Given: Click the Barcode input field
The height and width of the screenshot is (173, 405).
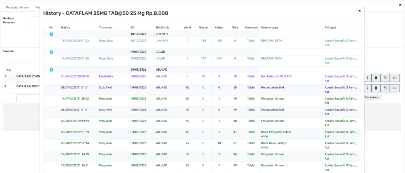Looking at the screenshot, I should pos(22,59).
